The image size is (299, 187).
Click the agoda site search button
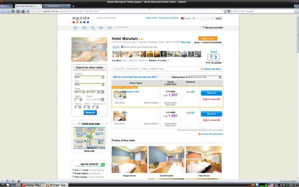click(x=219, y=18)
